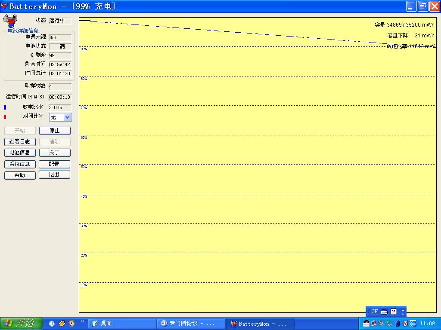
Task: Click the 30% graph axis label
Action: (x=84, y=226)
